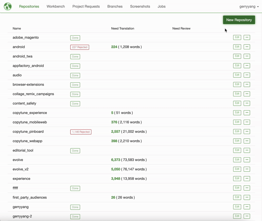Open more options for evolve_v2
Image resolution: width=262 pixels, height=221 pixels.
point(247,169)
